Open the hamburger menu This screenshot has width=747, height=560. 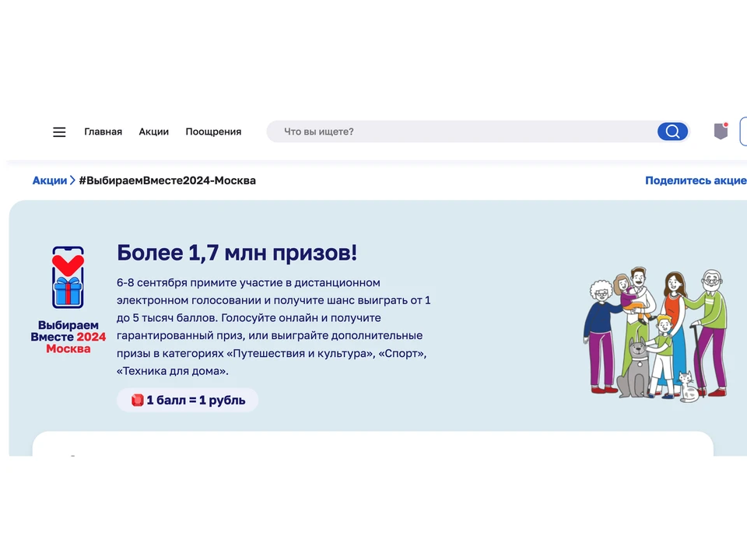[59, 132]
